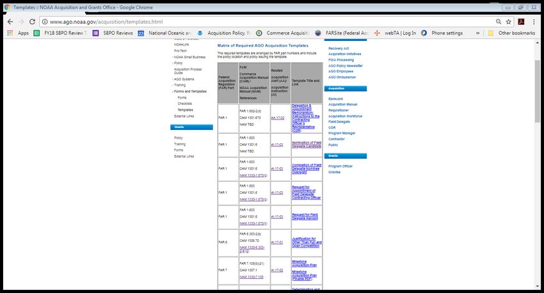The height and width of the screenshot is (293, 544).
Task: Expand AGO Systems sidebar item
Action: pos(184,79)
